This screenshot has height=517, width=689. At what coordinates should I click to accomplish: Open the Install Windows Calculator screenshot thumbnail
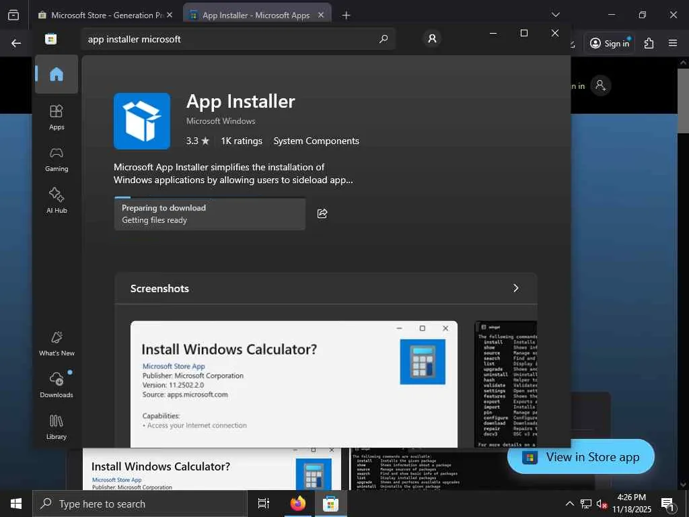[x=294, y=384]
